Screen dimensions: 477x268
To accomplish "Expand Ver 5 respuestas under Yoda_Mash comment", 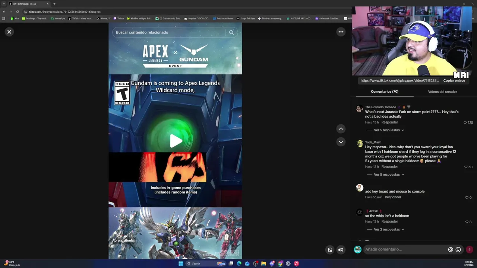I will pos(389,175).
